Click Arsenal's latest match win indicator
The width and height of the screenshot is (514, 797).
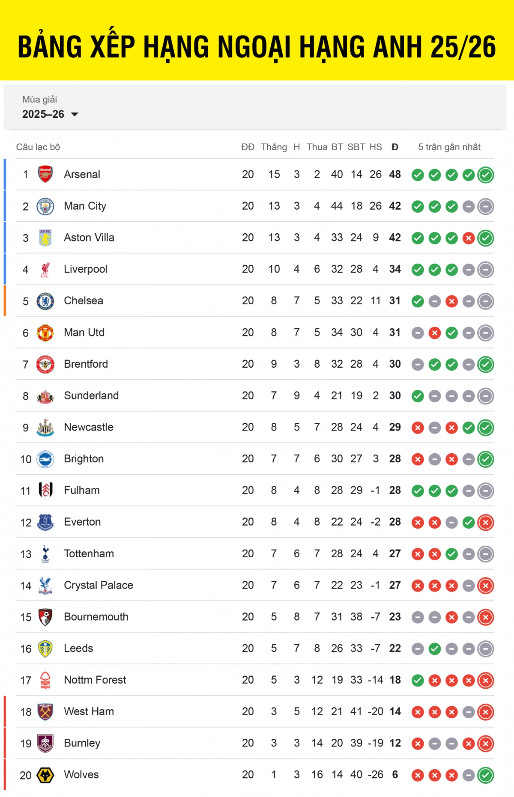(486, 175)
